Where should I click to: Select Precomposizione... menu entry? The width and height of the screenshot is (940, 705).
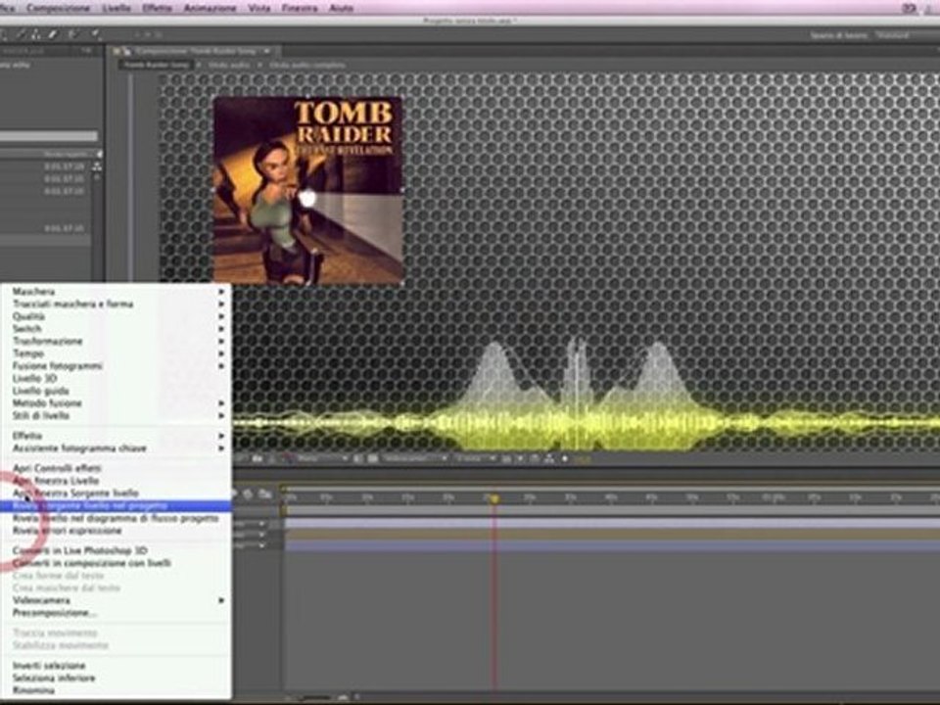click(117, 613)
